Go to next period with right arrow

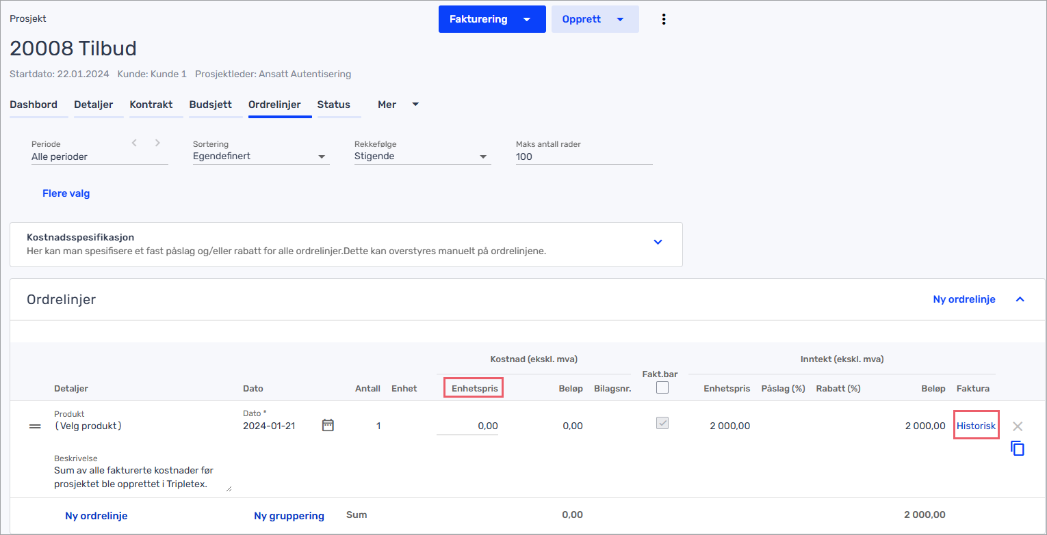point(157,143)
